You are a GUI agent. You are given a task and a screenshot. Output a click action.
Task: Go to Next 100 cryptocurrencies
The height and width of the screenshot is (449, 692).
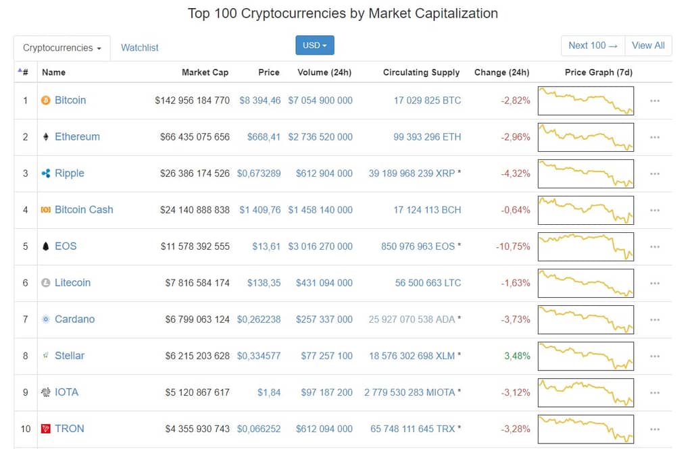593,45
